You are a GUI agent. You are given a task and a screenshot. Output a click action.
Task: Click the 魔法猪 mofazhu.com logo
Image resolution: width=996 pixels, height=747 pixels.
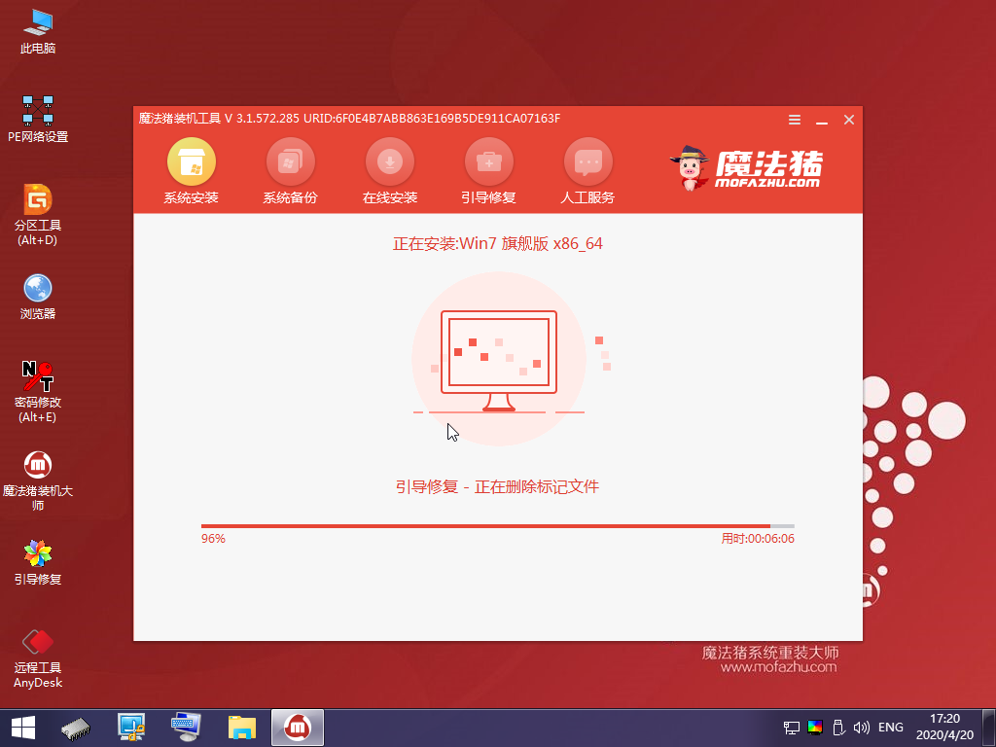coord(746,168)
